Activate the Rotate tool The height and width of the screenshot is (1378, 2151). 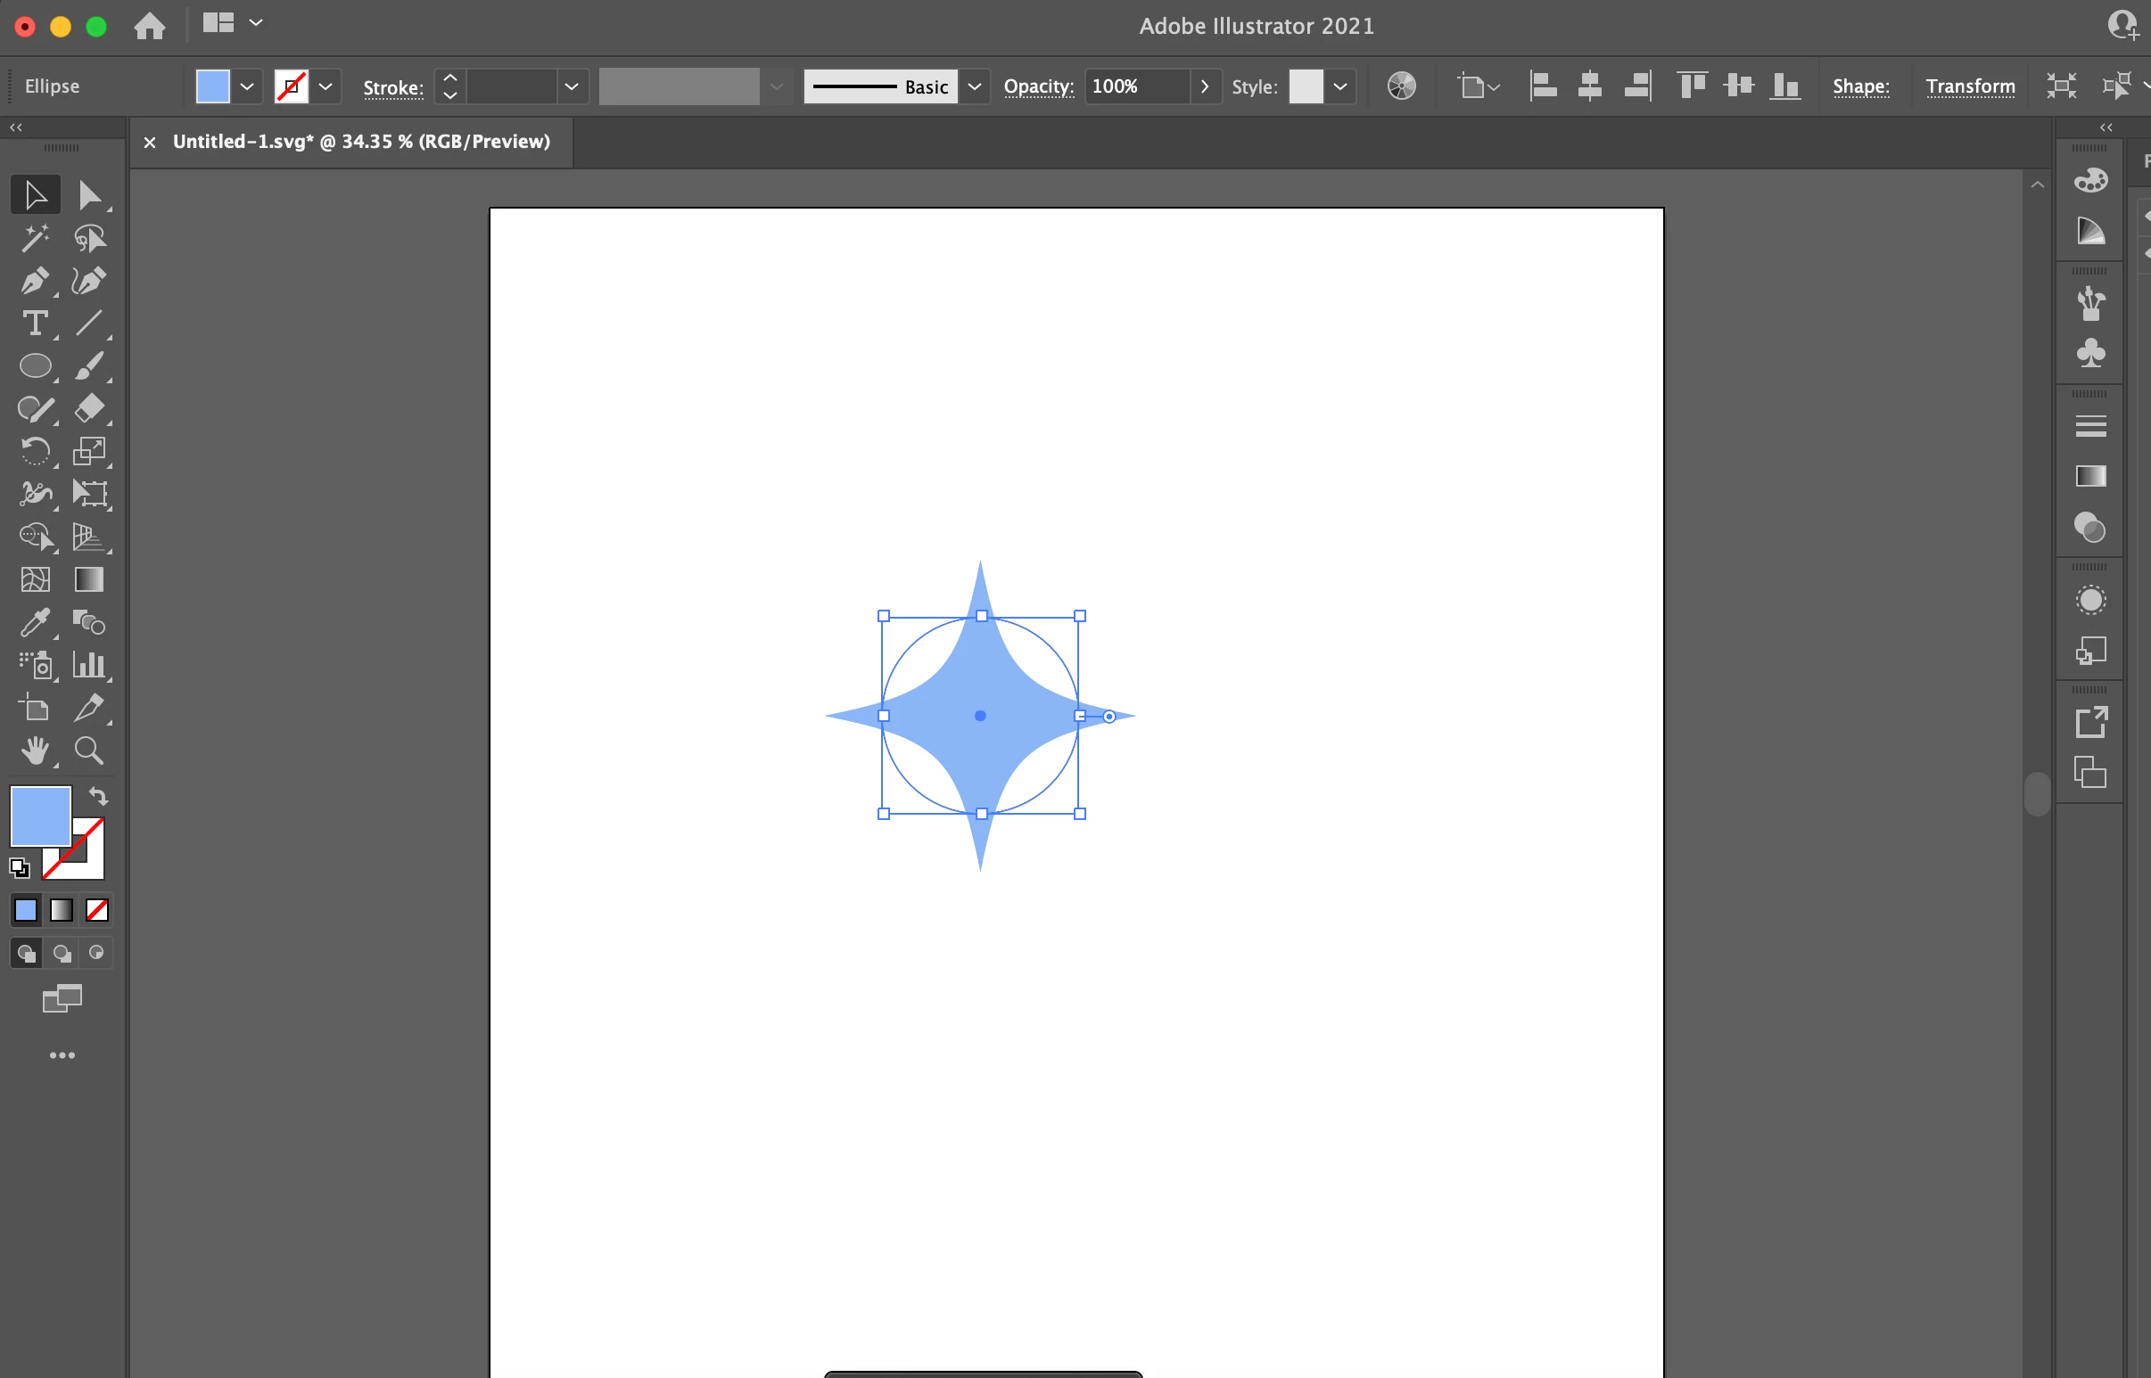click(34, 451)
